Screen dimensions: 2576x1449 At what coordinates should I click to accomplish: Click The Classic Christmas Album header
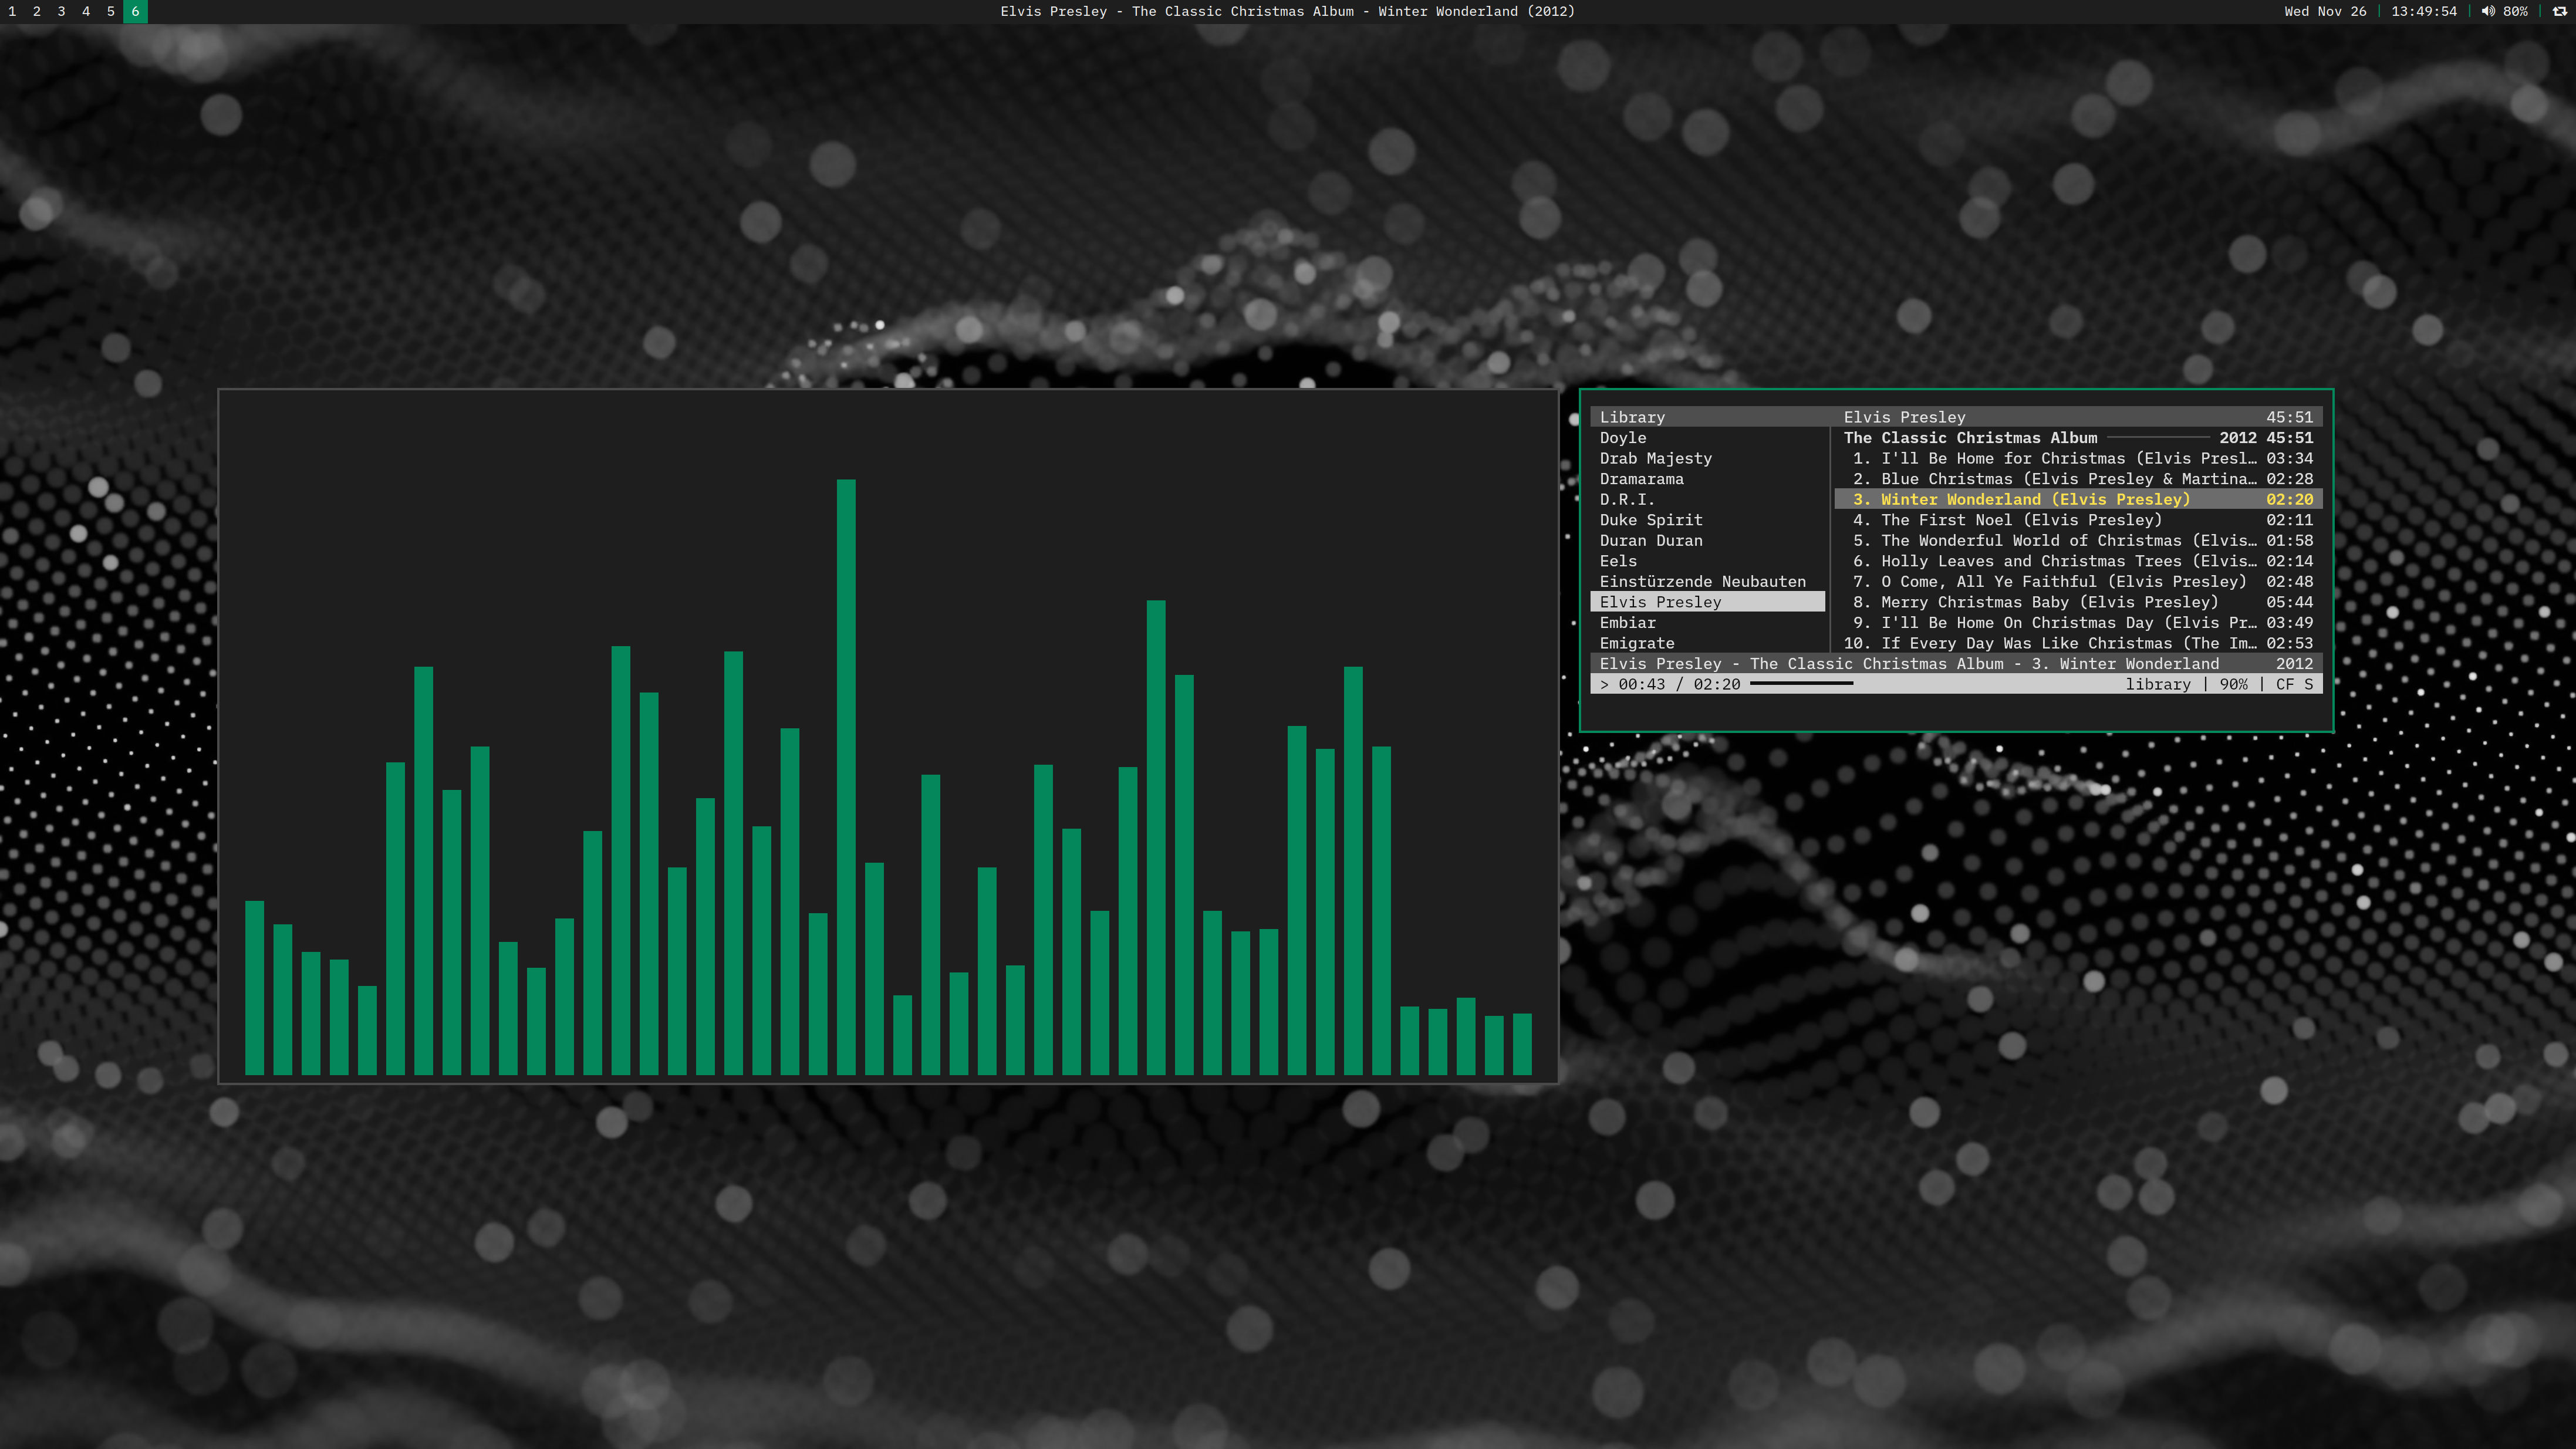click(x=1970, y=438)
